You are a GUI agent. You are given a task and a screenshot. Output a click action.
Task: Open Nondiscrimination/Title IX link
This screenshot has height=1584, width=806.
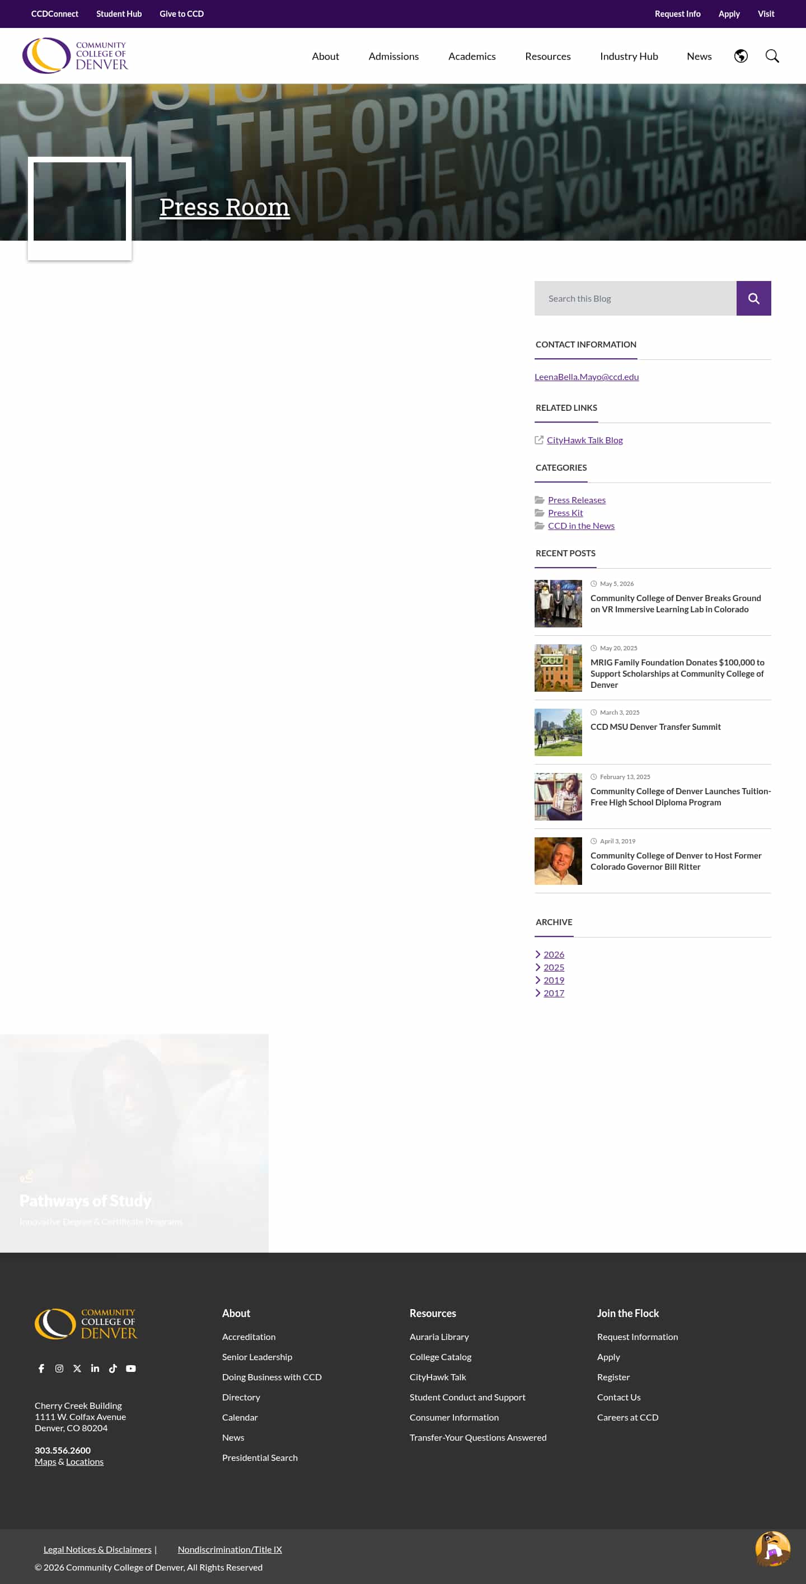pyautogui.click(x=230, y=1549)
